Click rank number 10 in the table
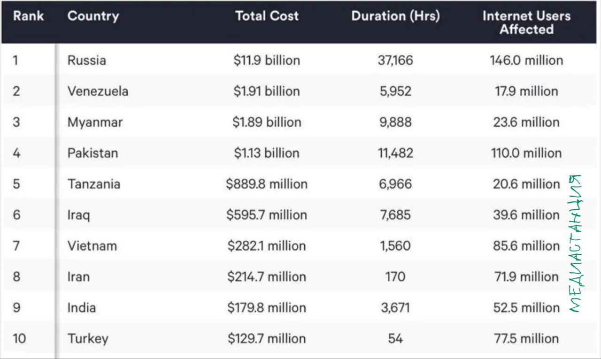The width and height of the screenshot is (601, 359). click(19, 338)
